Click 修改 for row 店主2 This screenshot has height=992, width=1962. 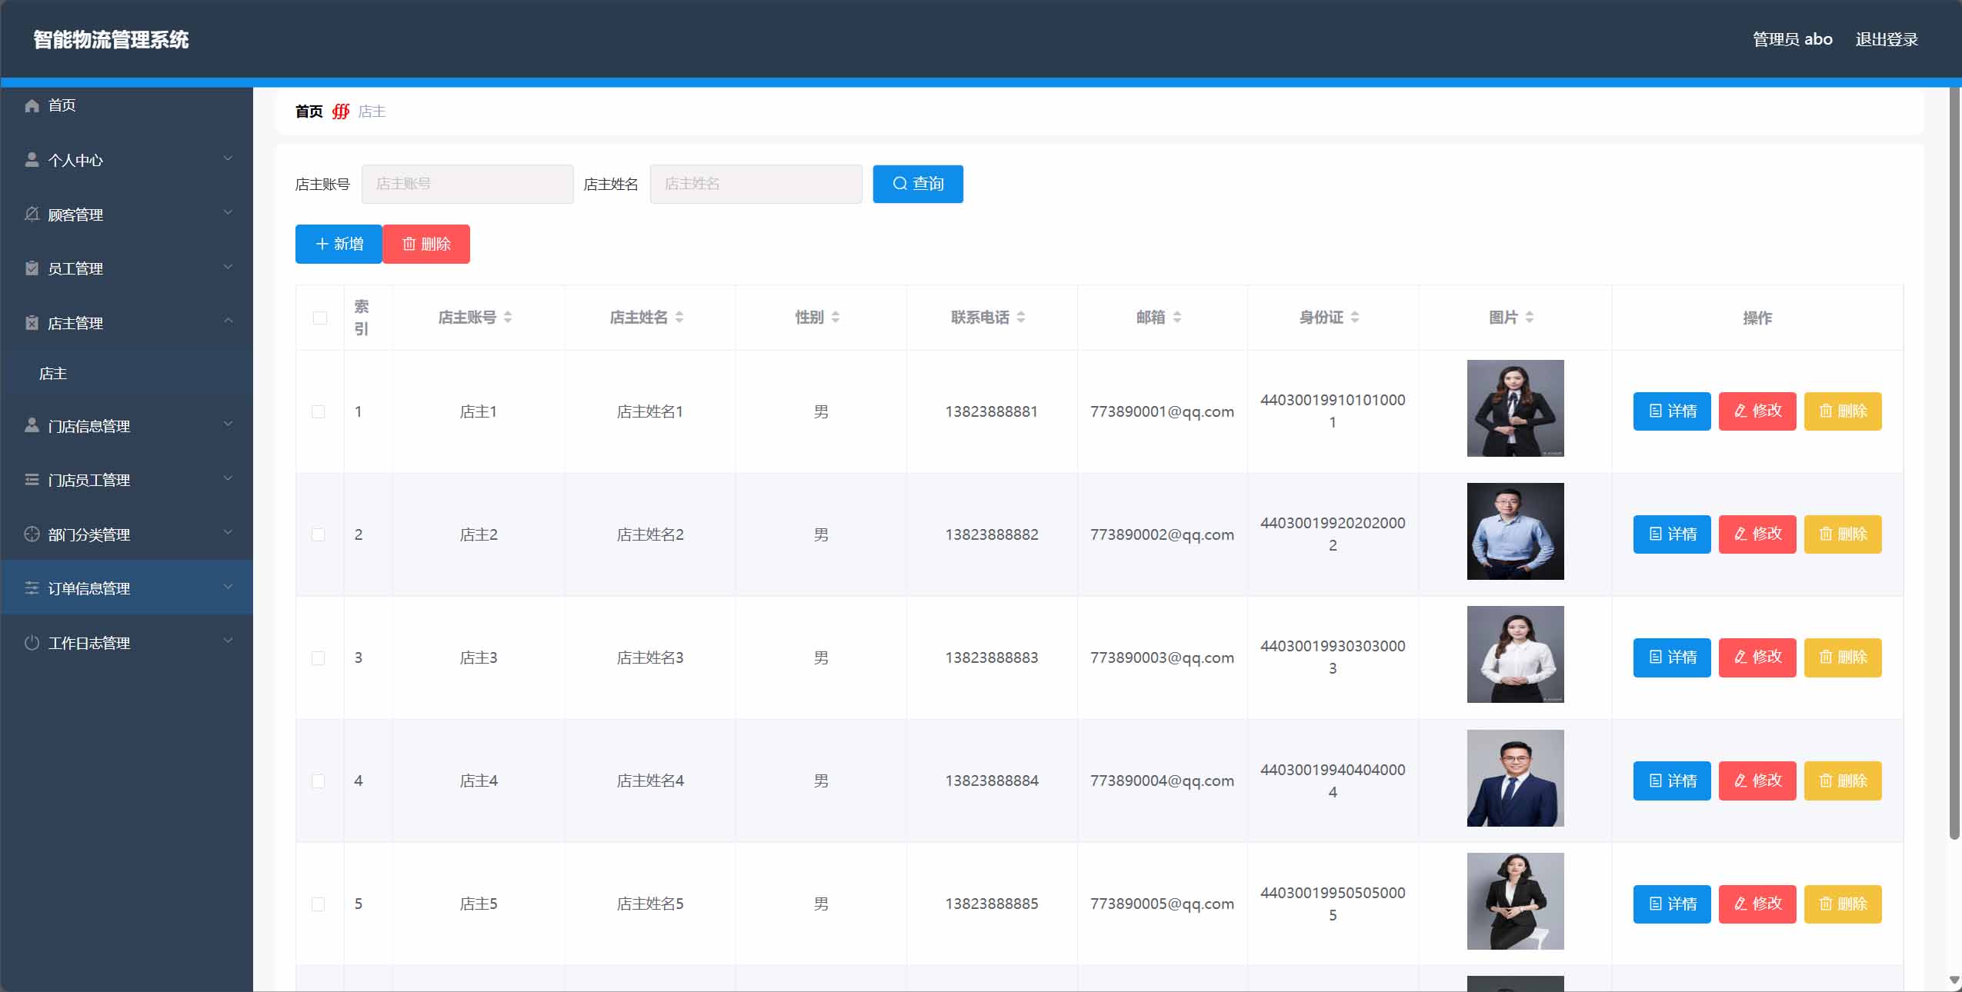pos(1757,534)
